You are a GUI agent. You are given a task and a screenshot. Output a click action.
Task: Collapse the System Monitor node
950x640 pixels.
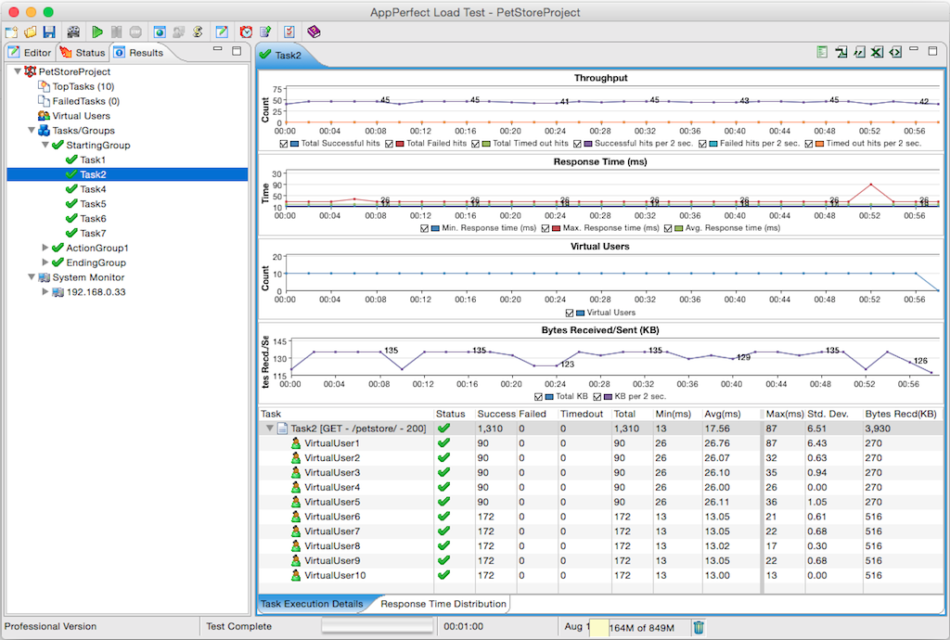[32, 277]
